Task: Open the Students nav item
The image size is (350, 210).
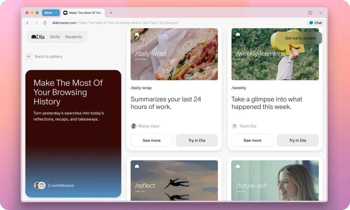Action: pos(73,37)
